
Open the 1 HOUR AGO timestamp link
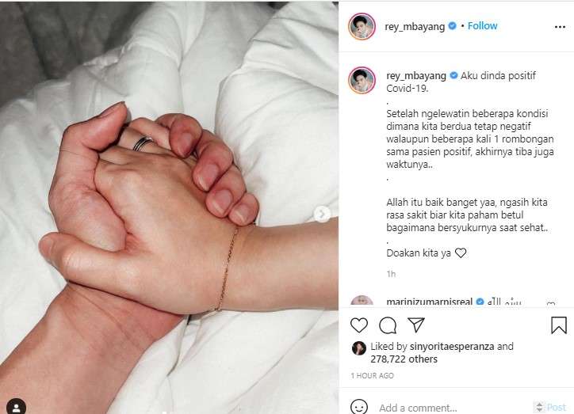click(373, 376)
